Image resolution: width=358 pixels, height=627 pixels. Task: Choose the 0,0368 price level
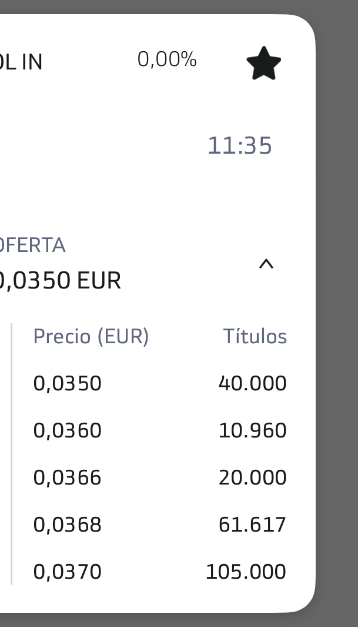click(x=68, y=525)
